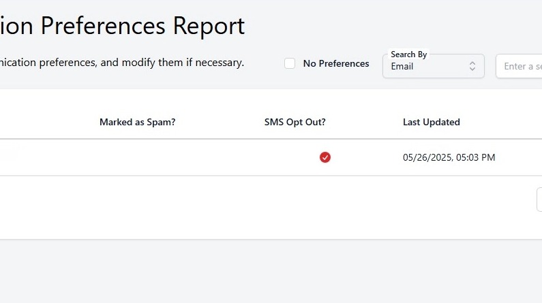Click the red SMS opt-out check icon
Image resolution: width=542 pixels, height=303 pixels.
click(325, 157)
